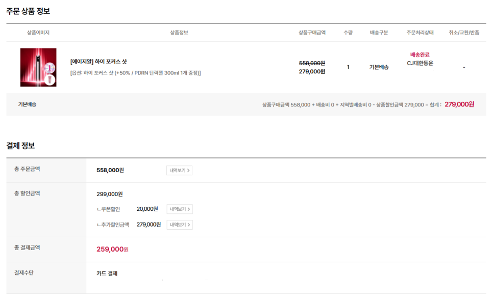
Task: View 내역보기 for 쿠폰할인
Action: click(180, 209)
